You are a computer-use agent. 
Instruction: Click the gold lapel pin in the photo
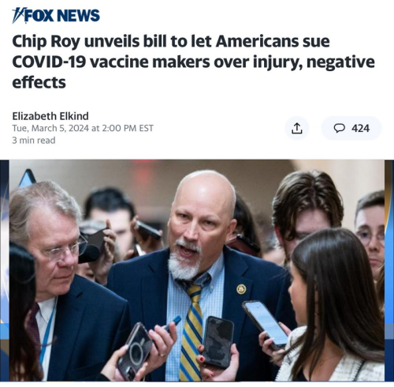[241, 289]
